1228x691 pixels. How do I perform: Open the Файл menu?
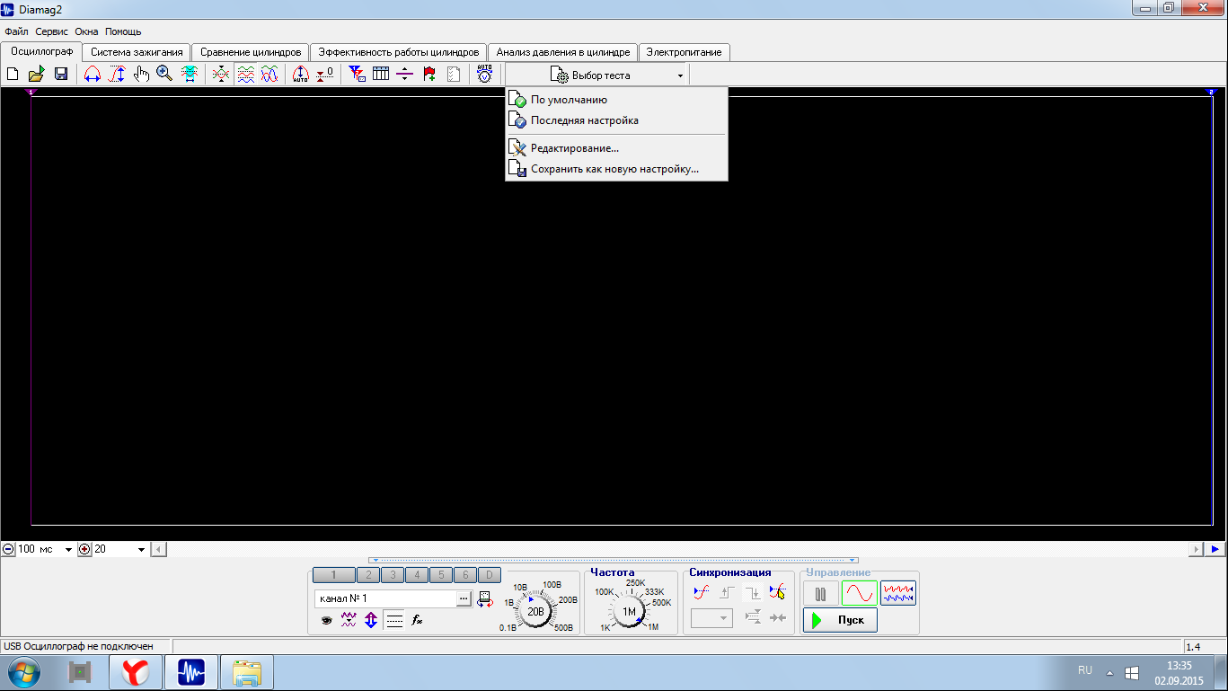pyautogui.click(x=16, y=31)
